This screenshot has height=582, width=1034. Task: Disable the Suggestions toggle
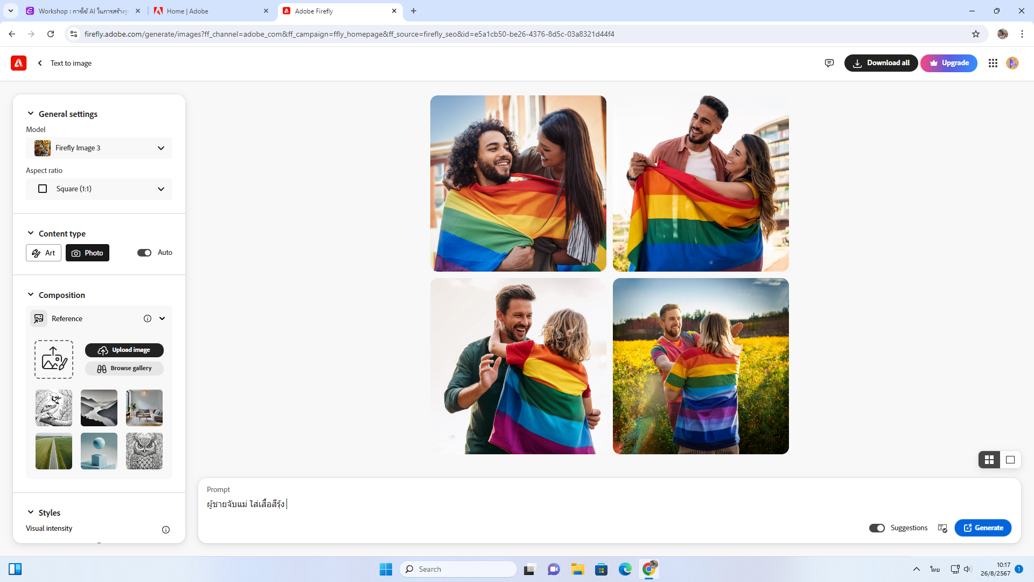click(876, 528)
